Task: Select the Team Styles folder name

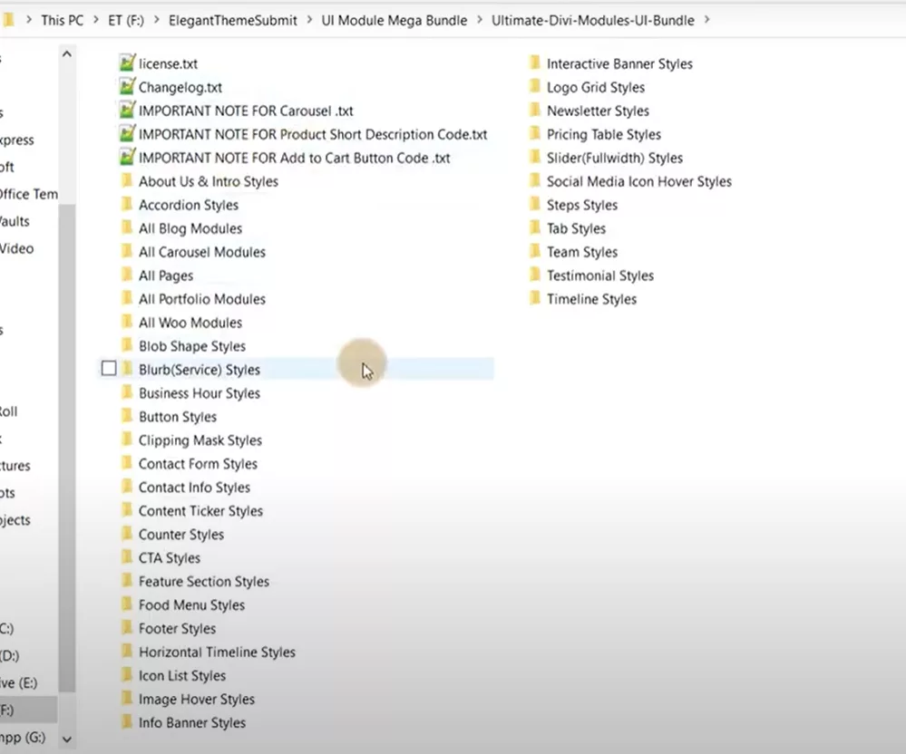Action: tap(582, 252)
